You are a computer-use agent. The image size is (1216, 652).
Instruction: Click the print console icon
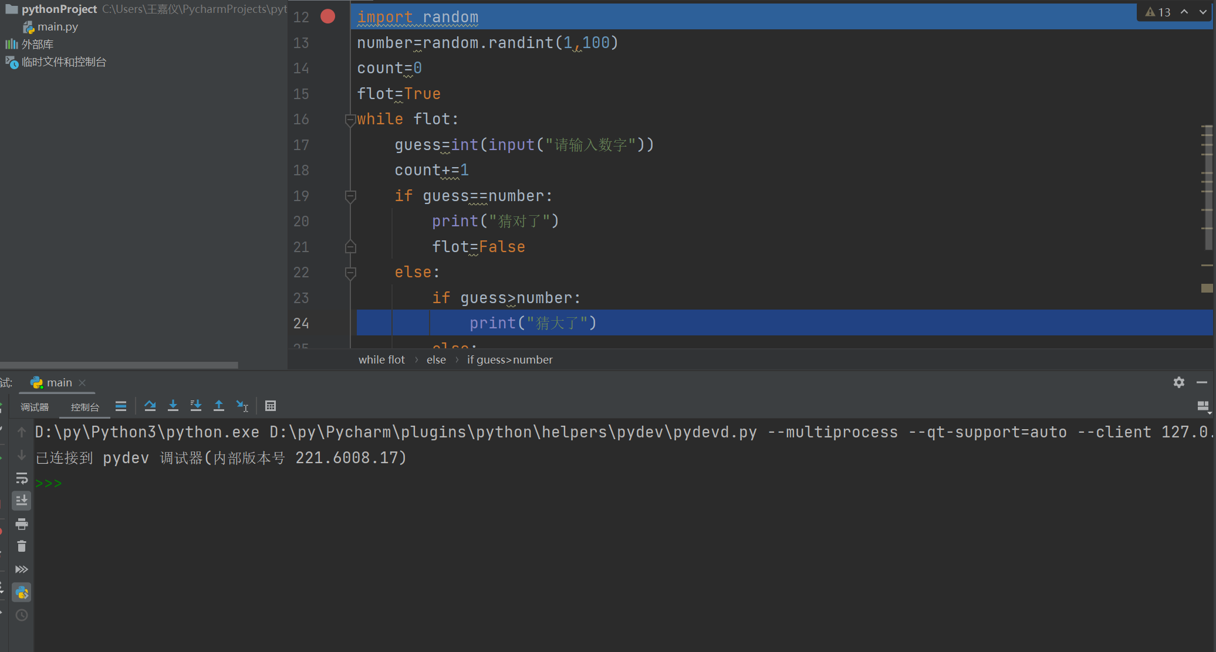pos(22,524)
